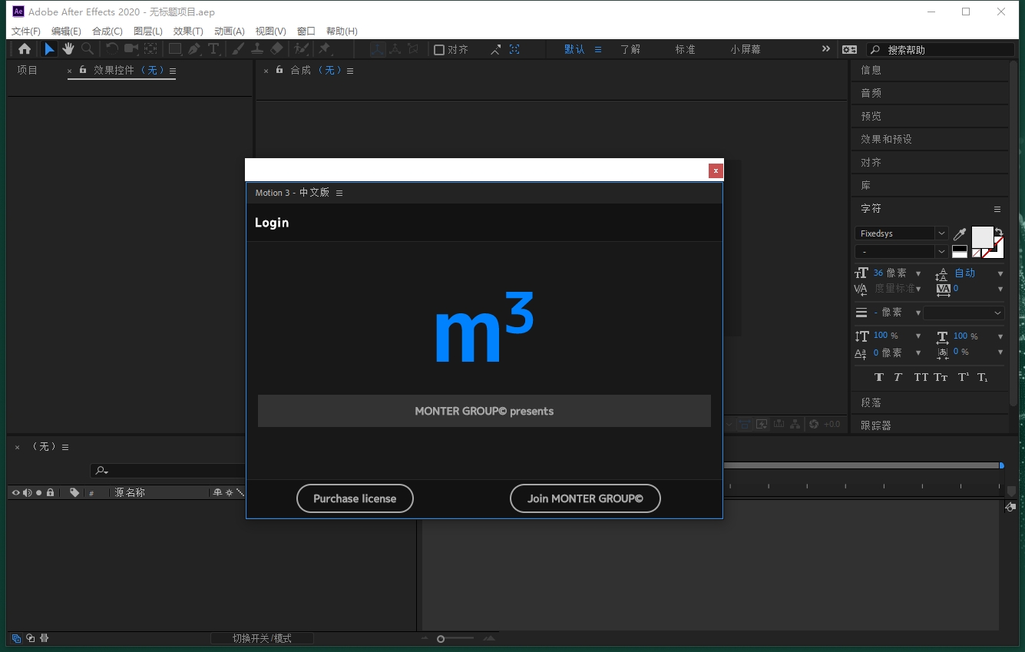Click the white fill color swatch
The image size is (1025, 652).
(x=982, y=237)
